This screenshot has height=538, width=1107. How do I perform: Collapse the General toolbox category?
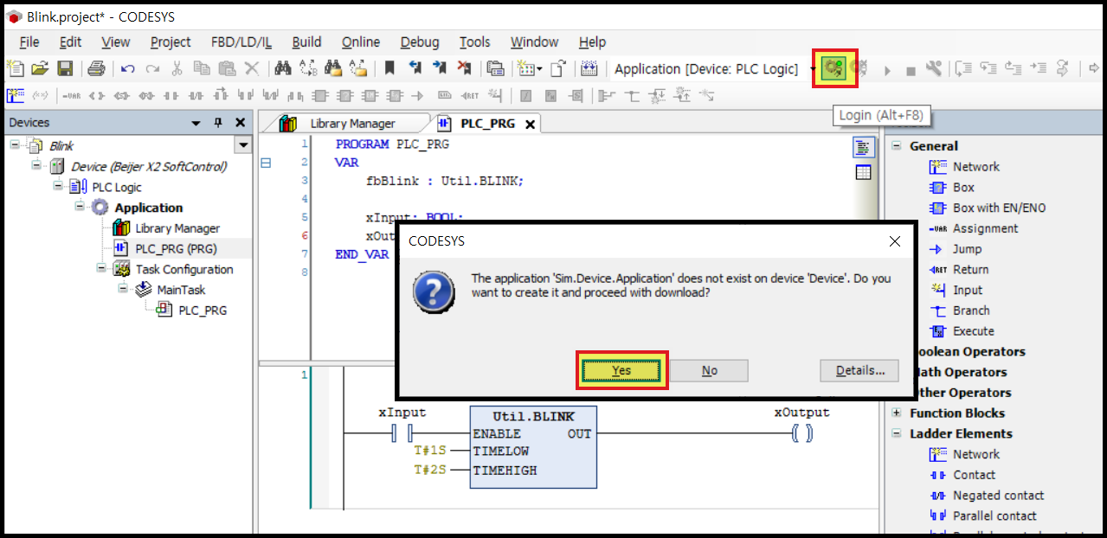897,145
